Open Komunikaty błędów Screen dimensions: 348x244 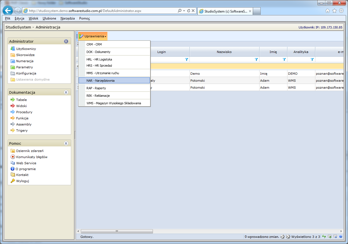pos(29,157)
